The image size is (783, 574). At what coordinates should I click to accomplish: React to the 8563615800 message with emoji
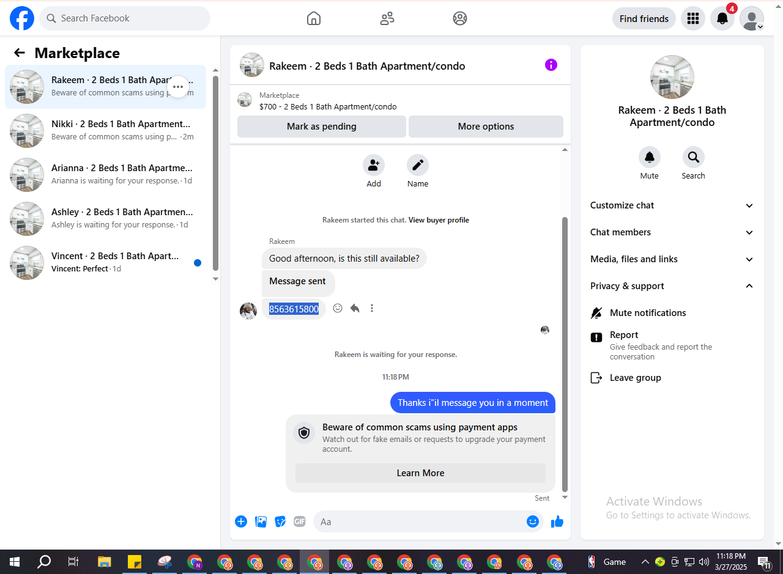pyautogui.click(x=338, y=308)
